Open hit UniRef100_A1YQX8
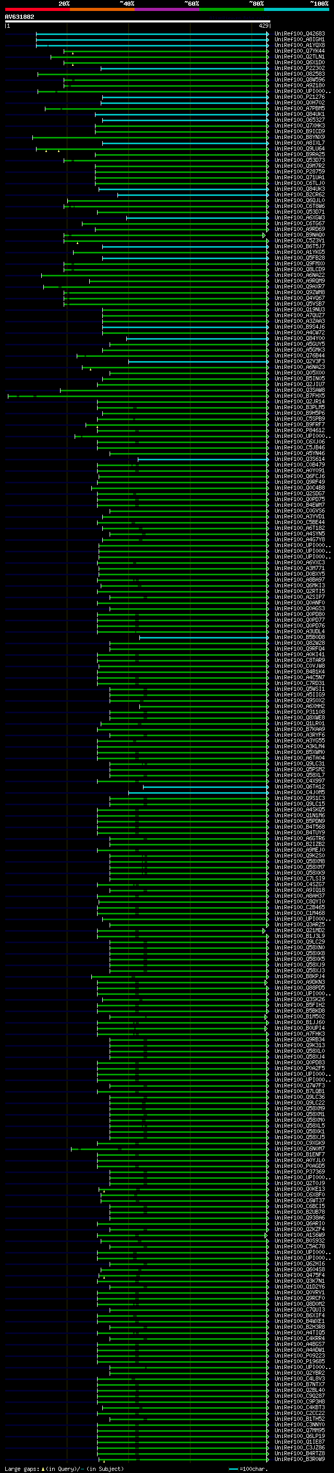Viewport: 334px width, 1473px height. [300, 45]
